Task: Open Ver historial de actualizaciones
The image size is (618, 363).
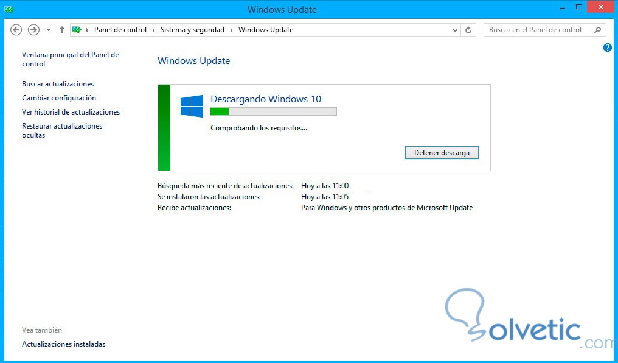Action: tap(71, 111)
